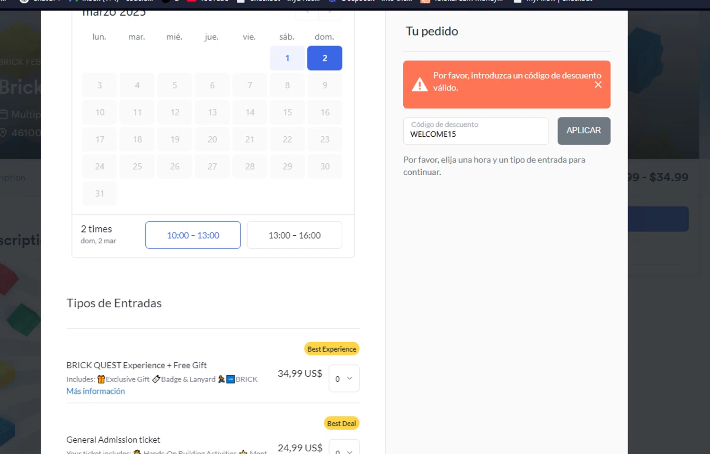Click the gift icon next to Exclusive Gift
710x454 pixels.
[101, 379]
